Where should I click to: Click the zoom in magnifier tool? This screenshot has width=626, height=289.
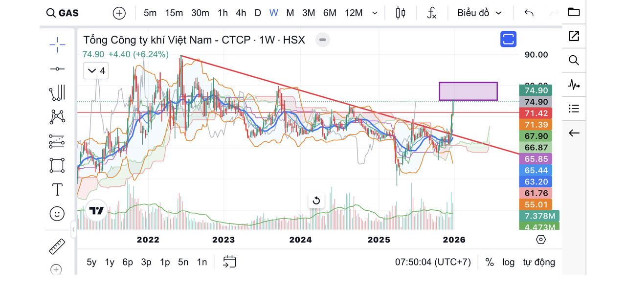click(56, 269)
